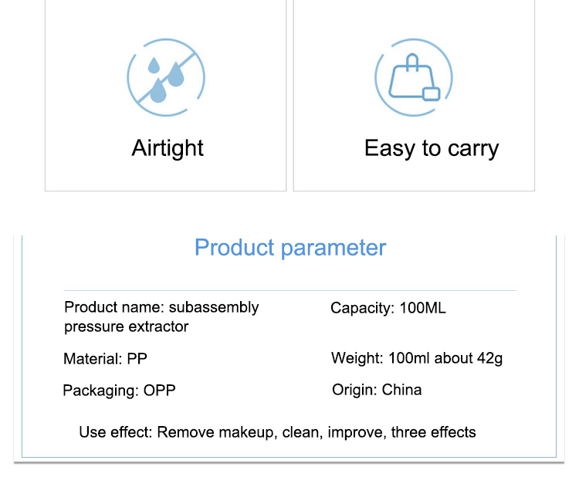
Task: Click the Packaging: OPP entry
Action: 119,391
